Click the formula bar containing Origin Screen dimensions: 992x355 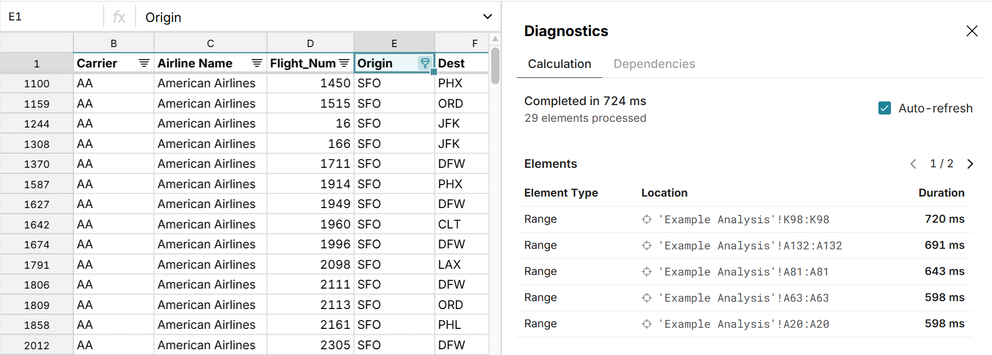pos(309,17)
